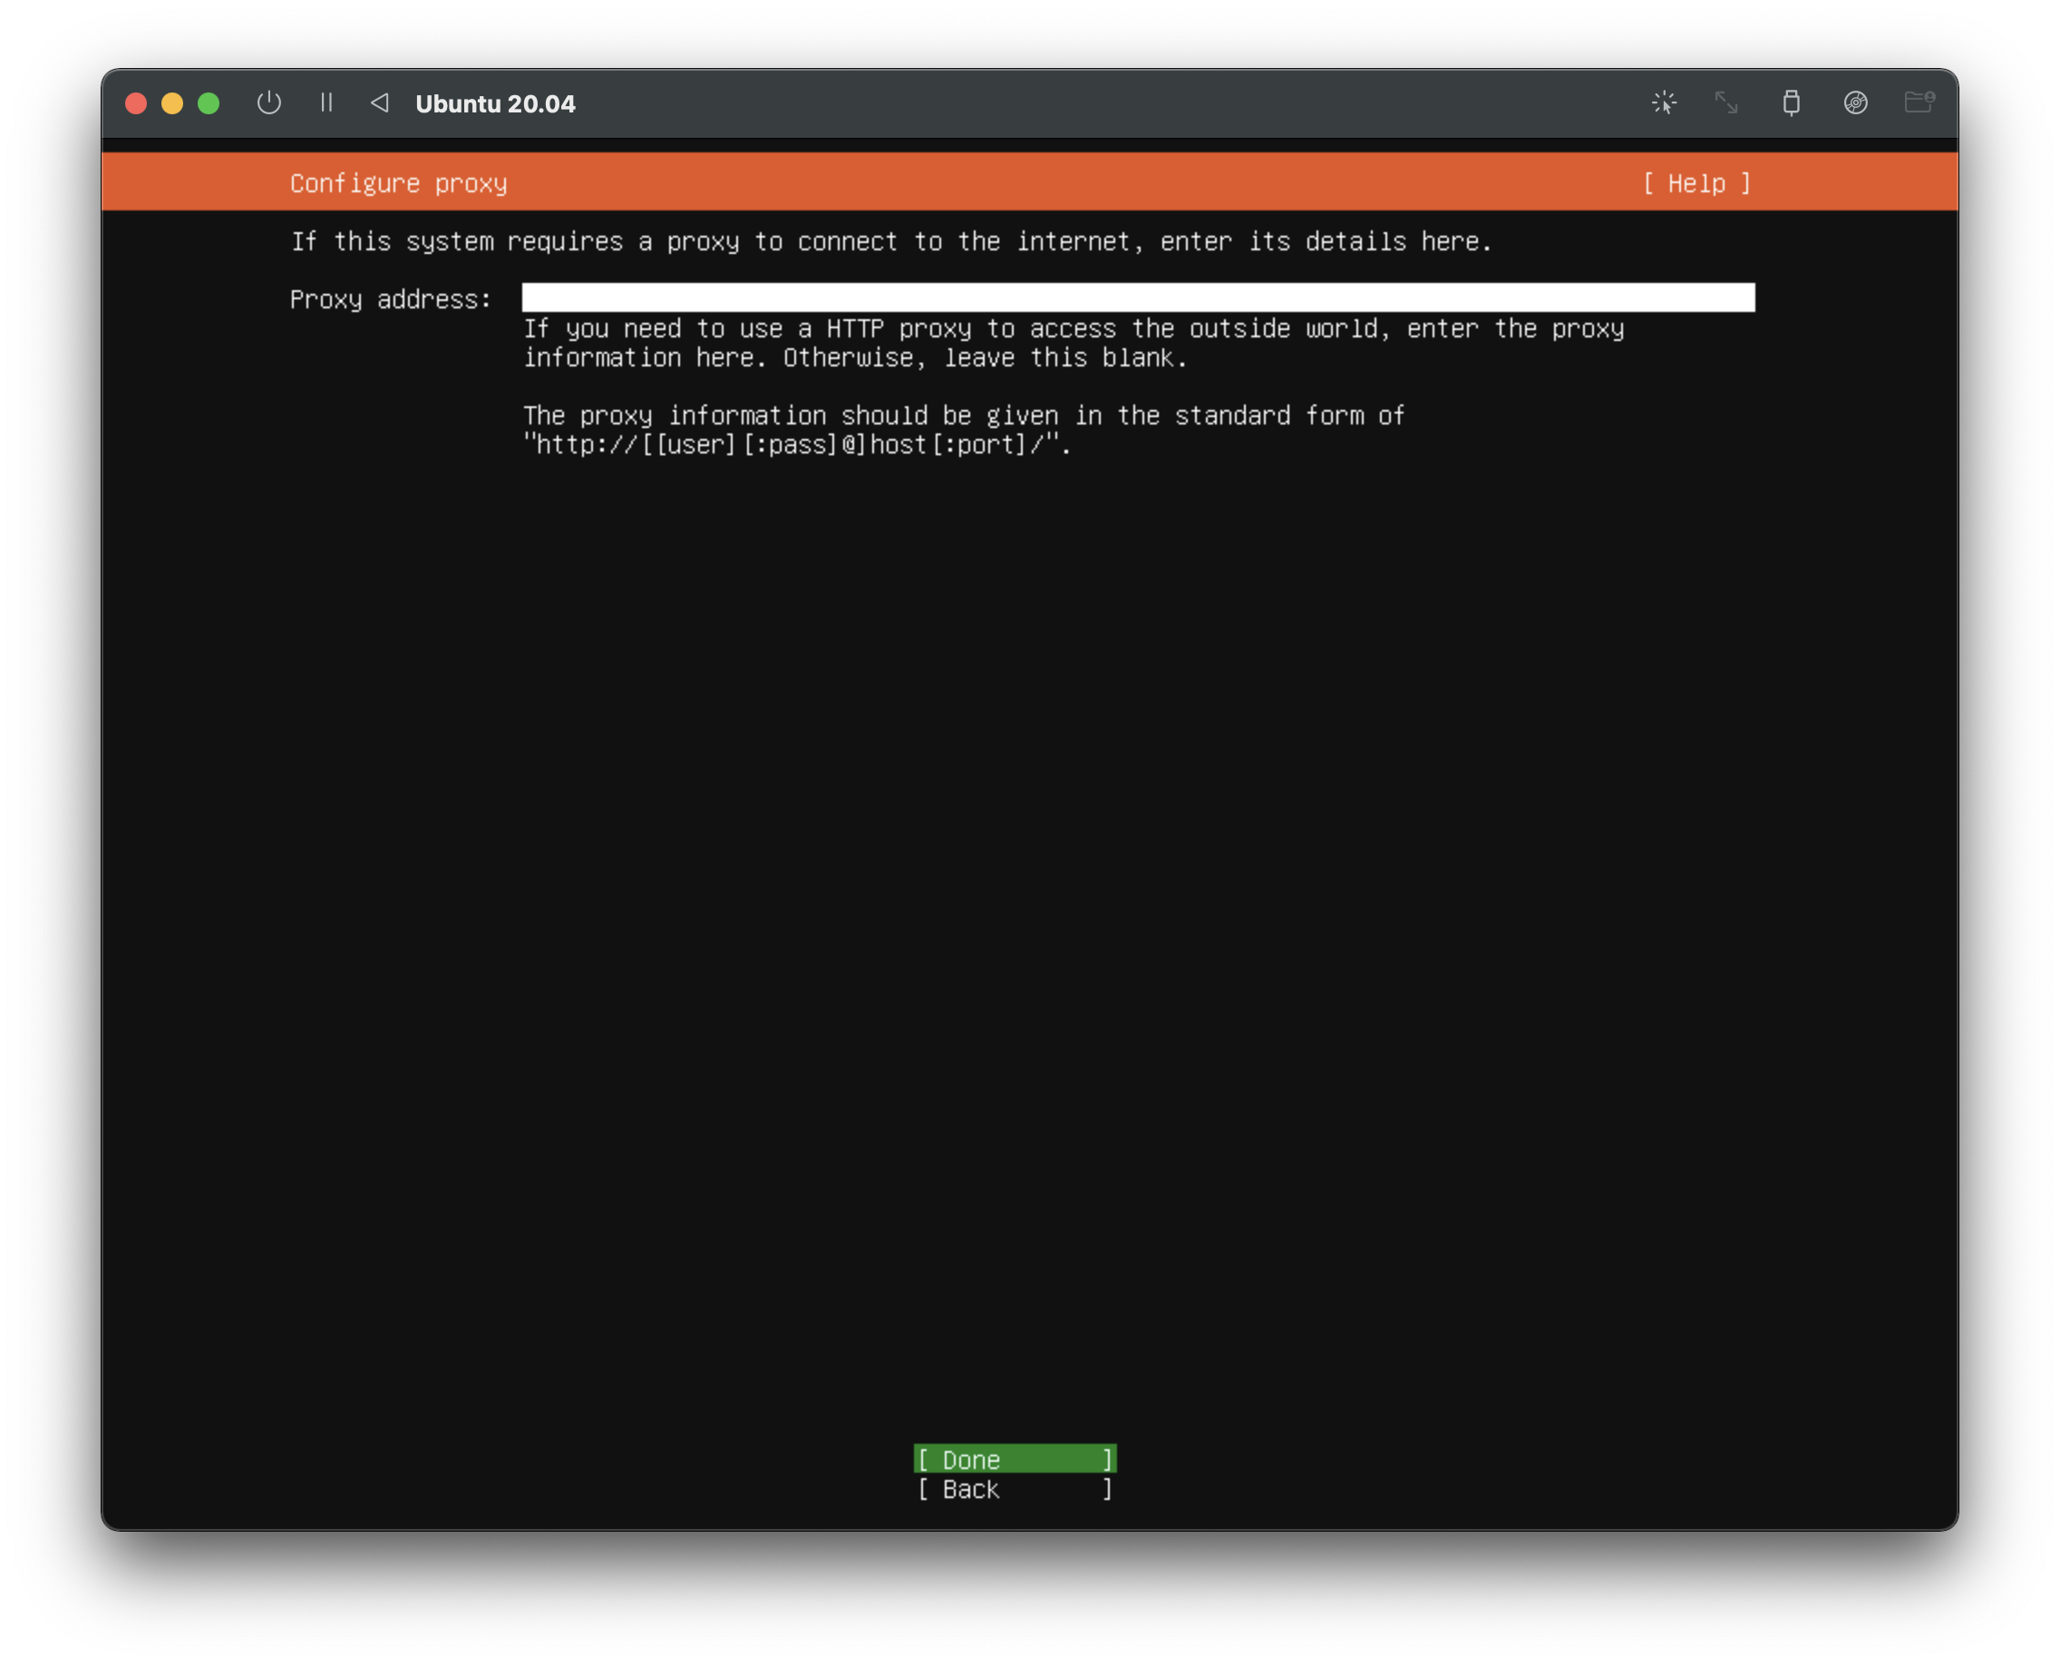Click the 'Otherwise, leave this blank' hint text
This screenshot has height=1665, width=2060.
click(x=984, y=357)
